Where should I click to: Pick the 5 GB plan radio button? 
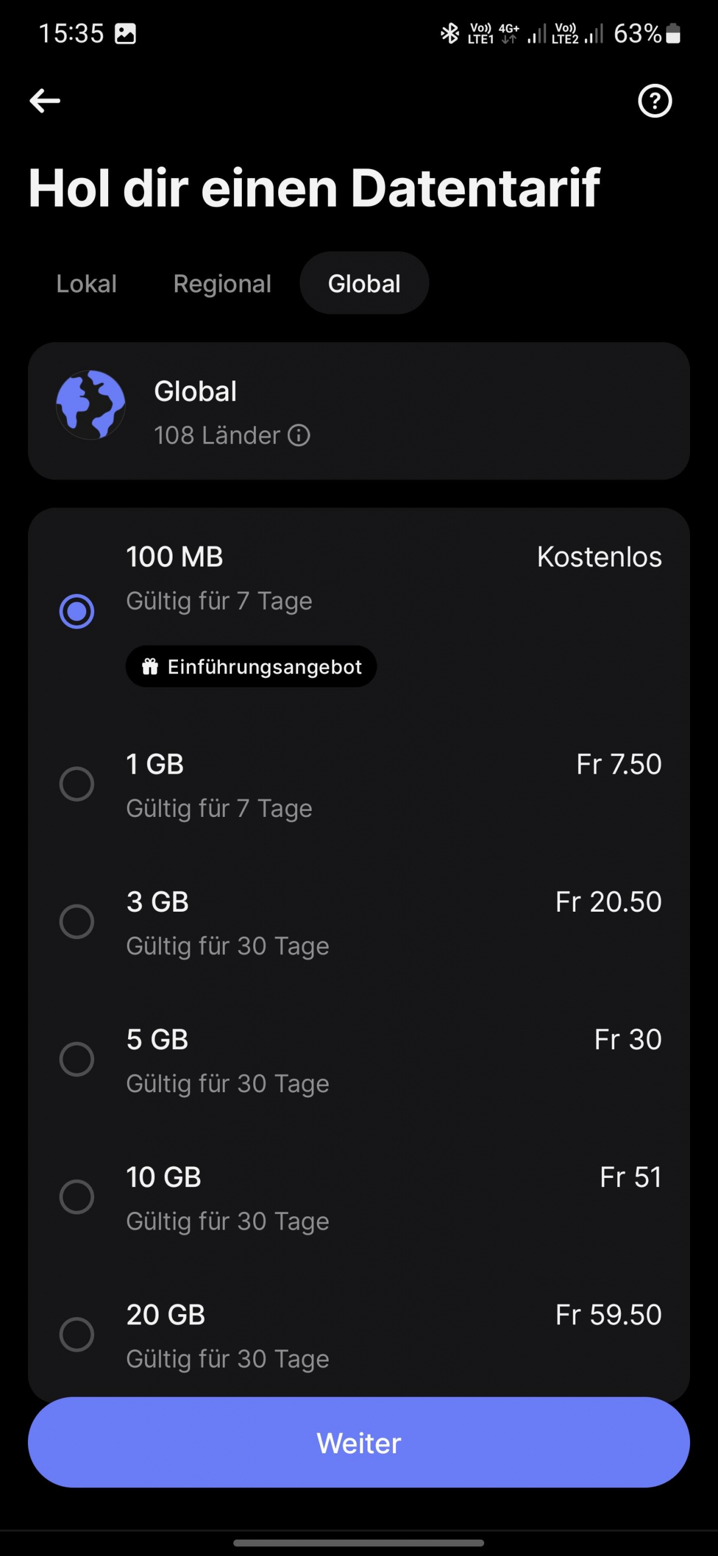[x=77, y=1059]
